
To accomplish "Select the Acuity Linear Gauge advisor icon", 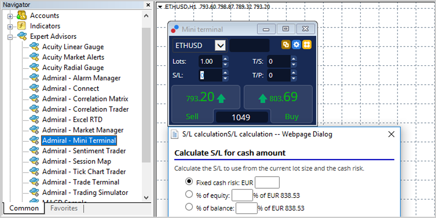I will 34,47.
